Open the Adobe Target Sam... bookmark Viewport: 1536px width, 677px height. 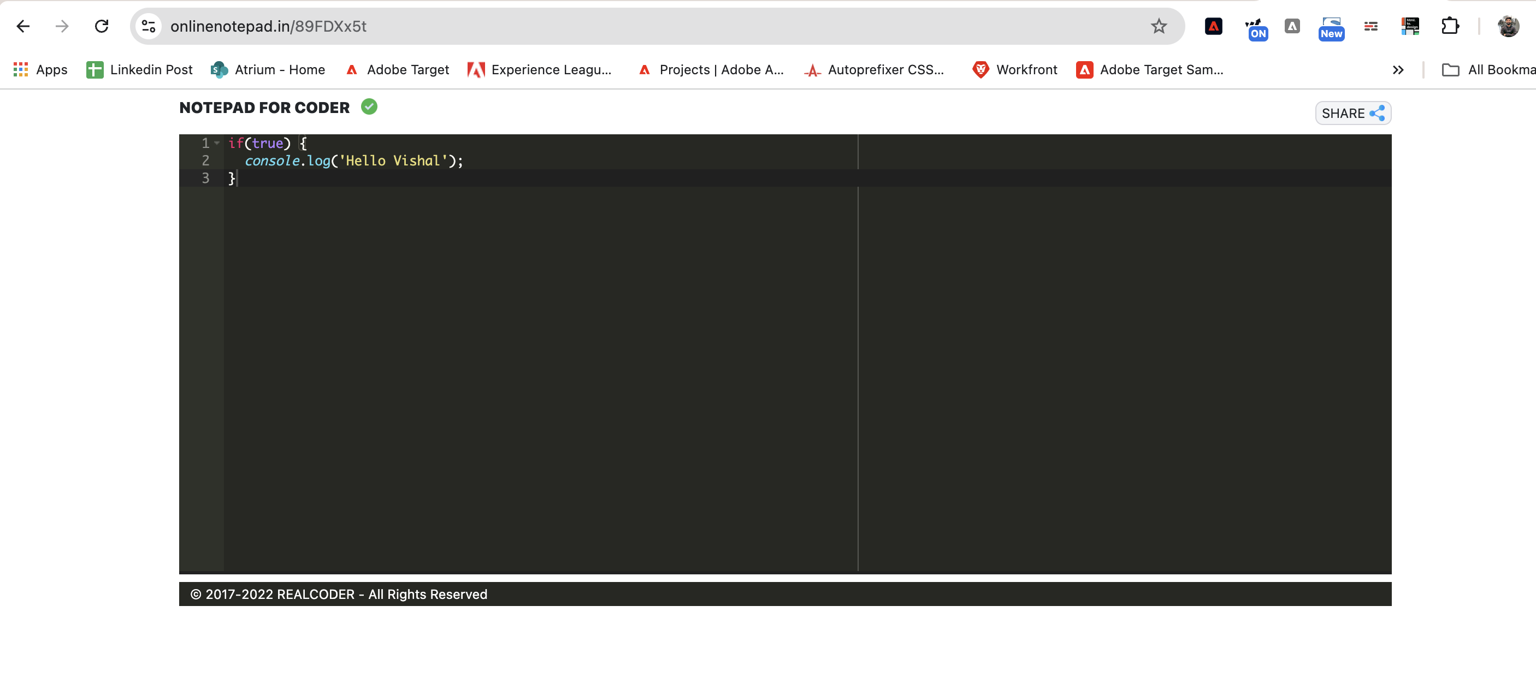click(x=1150, y=70)
